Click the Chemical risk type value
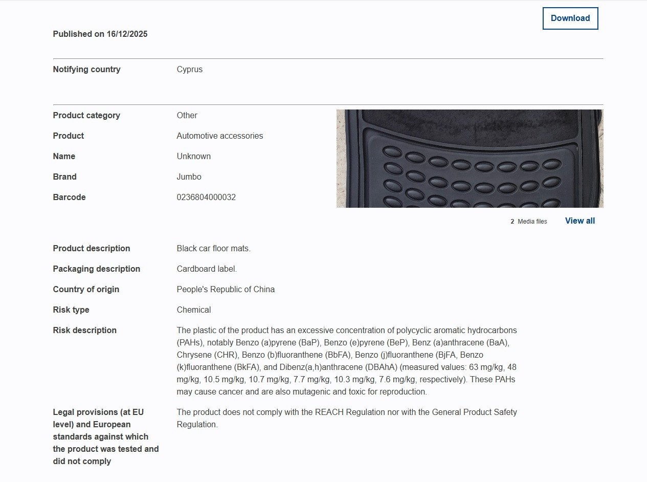This screenshot has height=482, width=647. pyautogui.click(x=193, y=310)
